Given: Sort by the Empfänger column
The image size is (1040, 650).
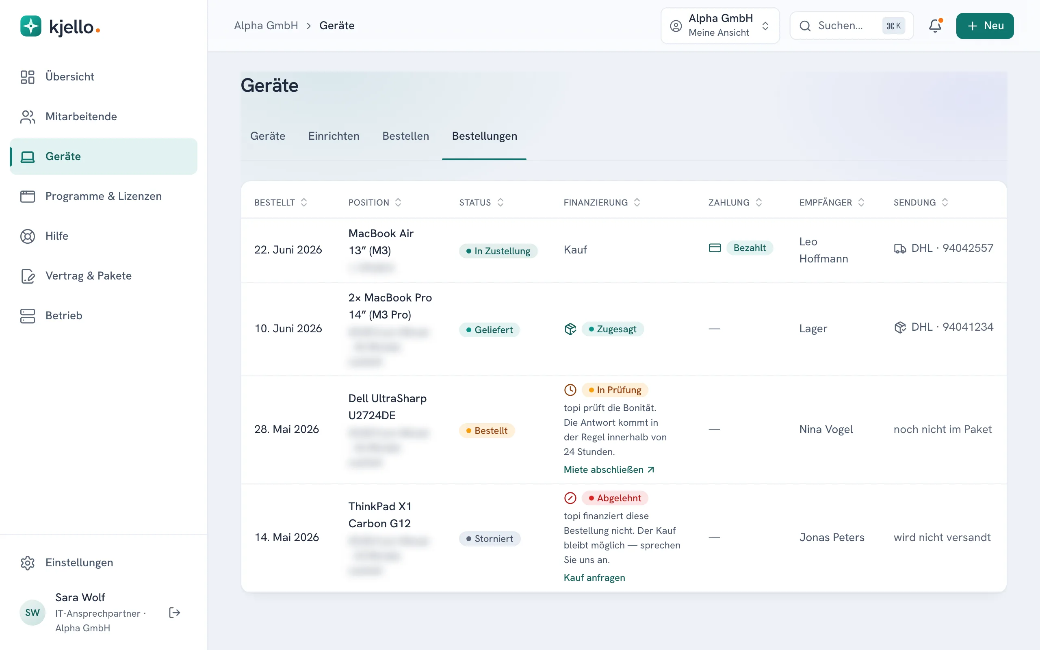Looking at the screenshot, I should pos(832,202).
